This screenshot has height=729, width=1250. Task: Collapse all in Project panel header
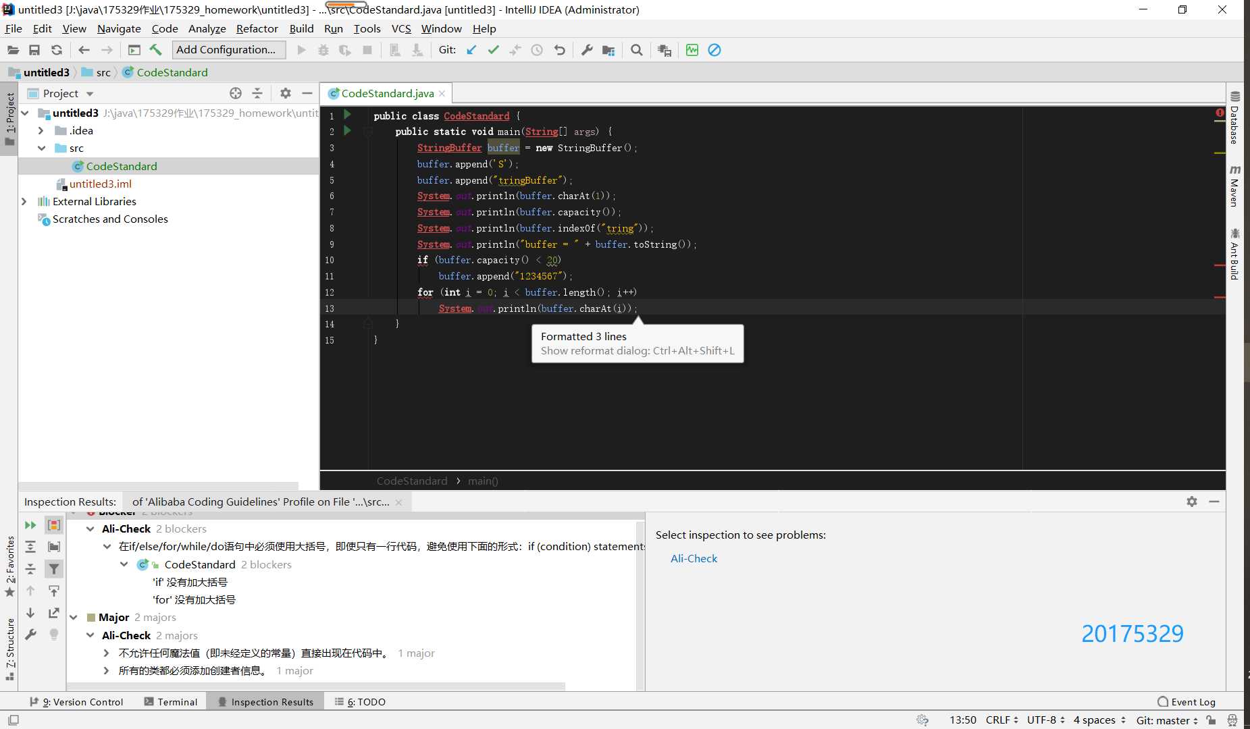tap(257, 93)
